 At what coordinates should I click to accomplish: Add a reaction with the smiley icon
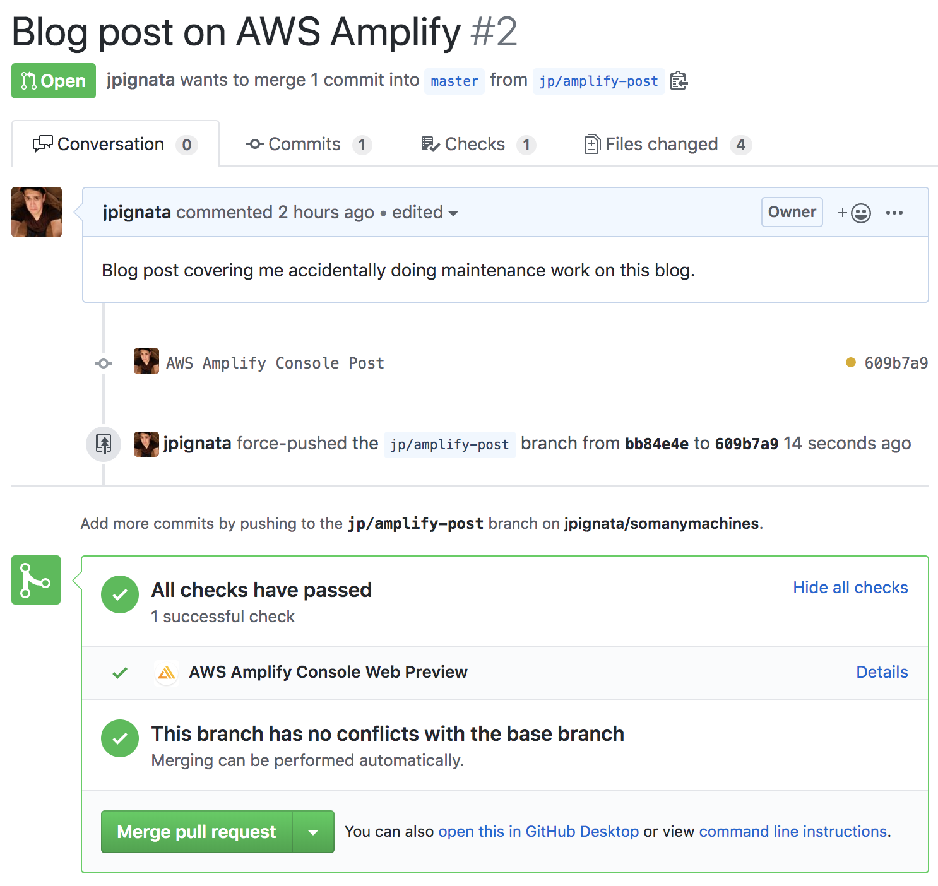pos(855,213)
